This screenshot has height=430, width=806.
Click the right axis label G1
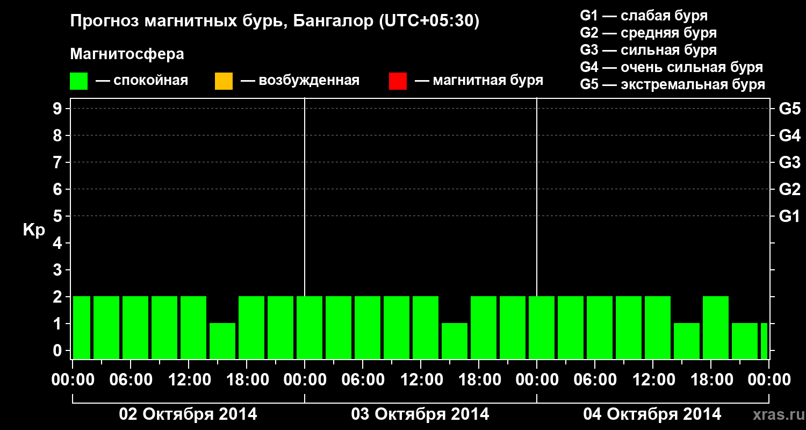point(789,216)
